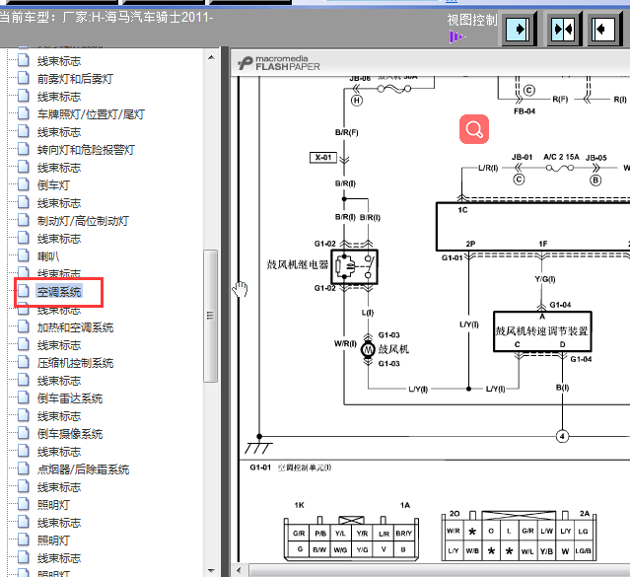Click the page icon beside 倒车灯
Screen dimensions: 630x577
point(24,184)
